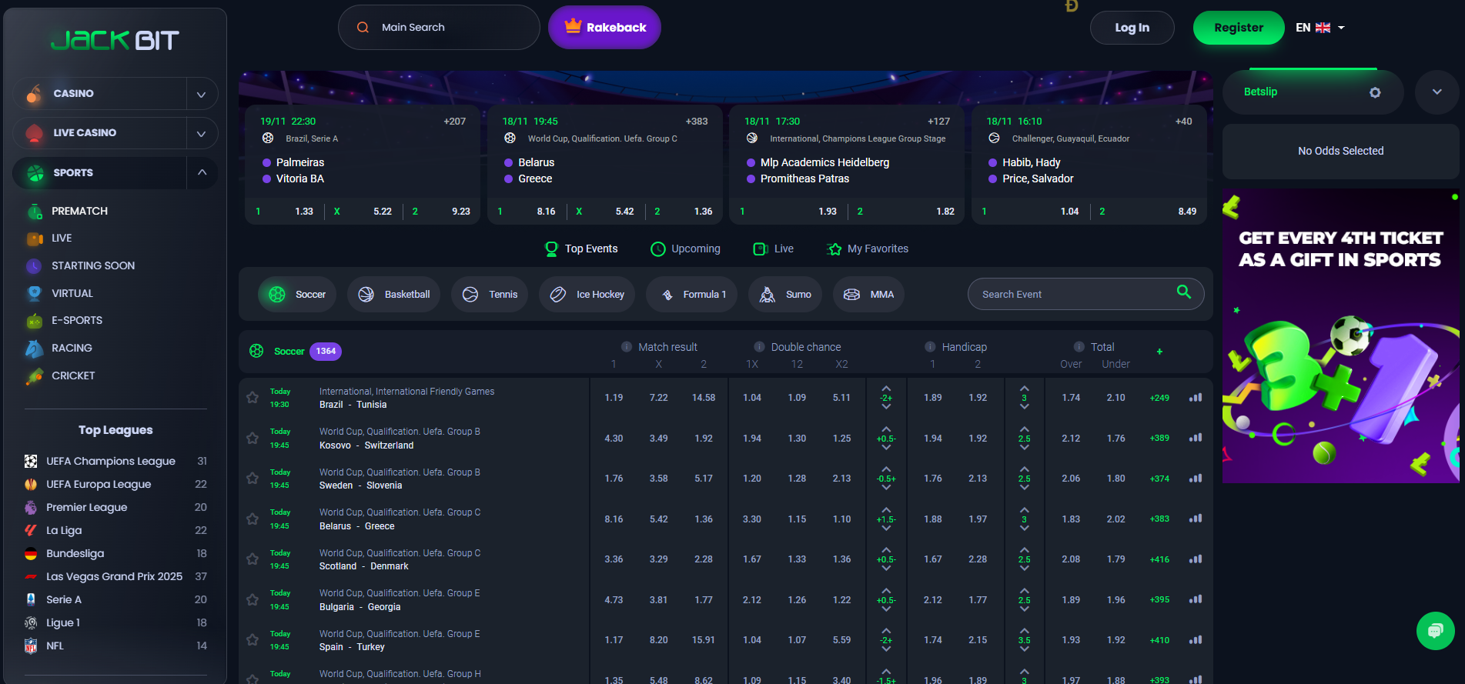Favorite the Sweden - Slovenia match star
1465x684 pixels.
[252, 479]
